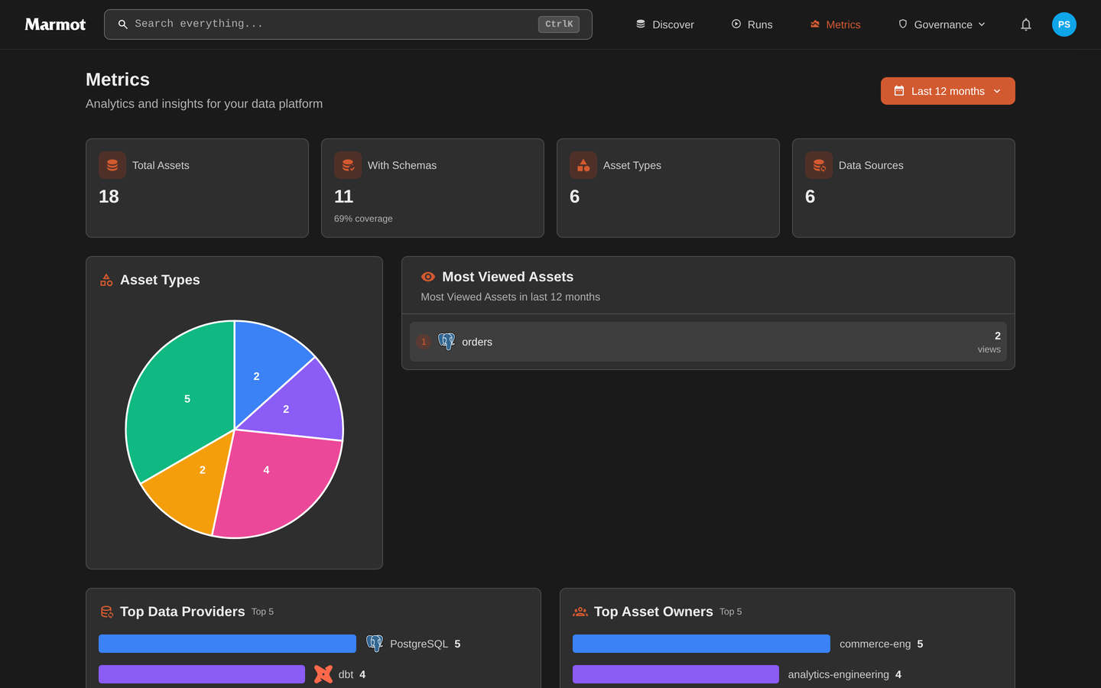1101x688 pixels.
Task: Click the 'analytics-engineering' owner label
Action: pos(839,674)
